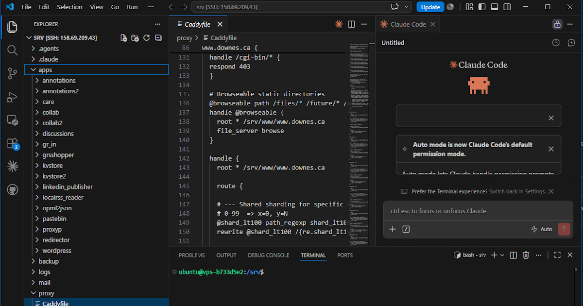Open the Remote Explorer view
This screenshot has width=583, height=306.
pyautogui.click(x=12, y=120)
